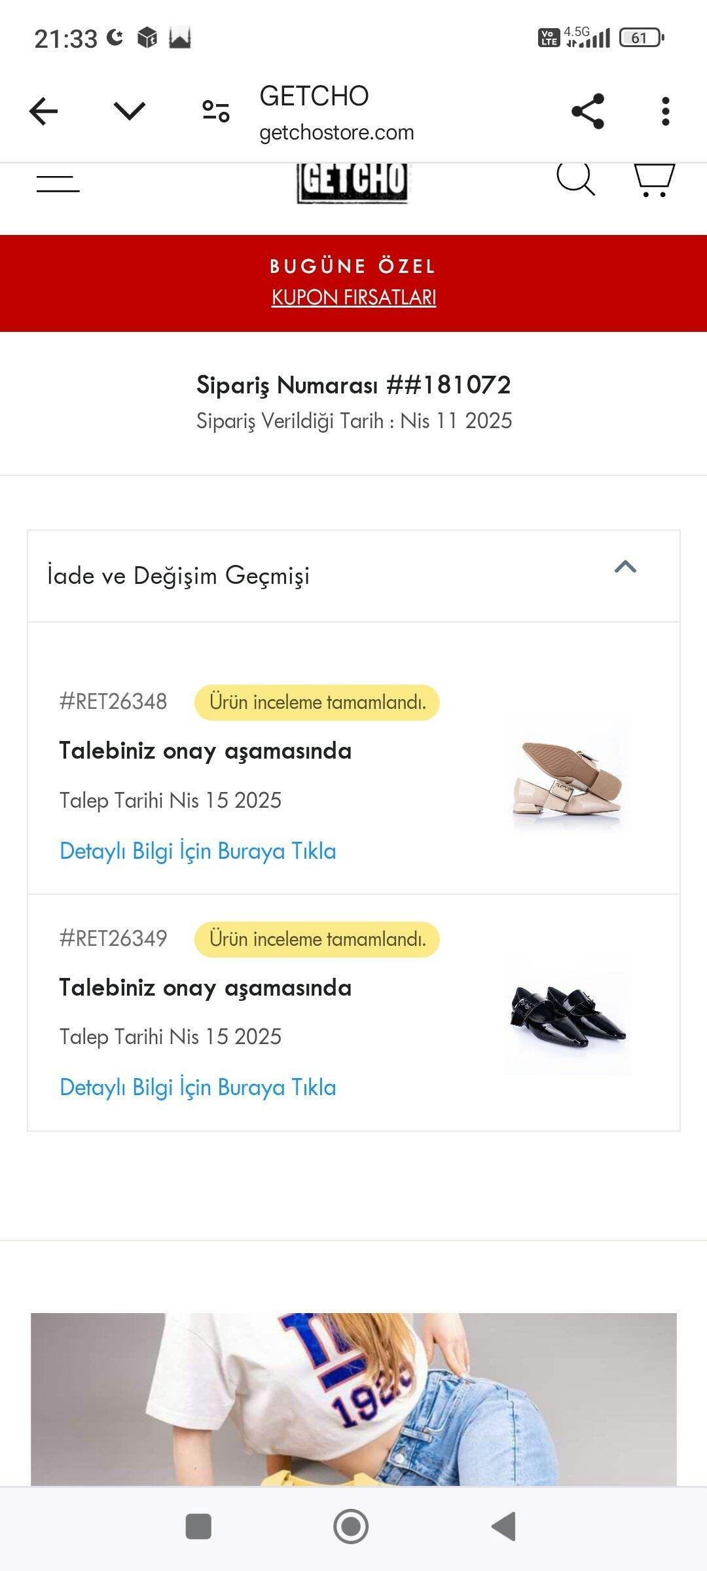The width and height of the screenshot is (707, 1571).
Task: Open details link for return #RET26349
Action: tap(198, 1087)
